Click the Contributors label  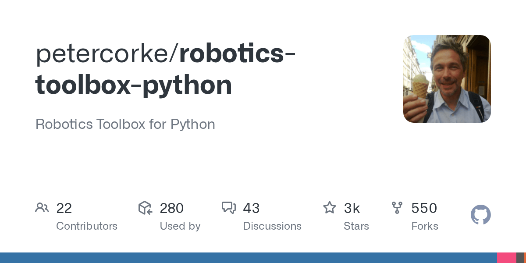[x=87, y=226]
